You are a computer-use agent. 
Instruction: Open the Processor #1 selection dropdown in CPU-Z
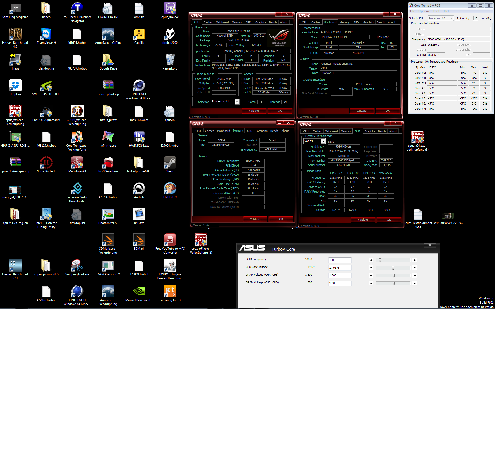tap(226, 102)
